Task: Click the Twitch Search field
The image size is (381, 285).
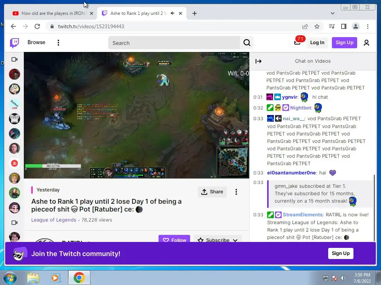Action: (174, 43)
